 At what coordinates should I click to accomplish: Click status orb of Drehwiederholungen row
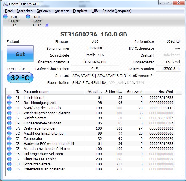9,128
